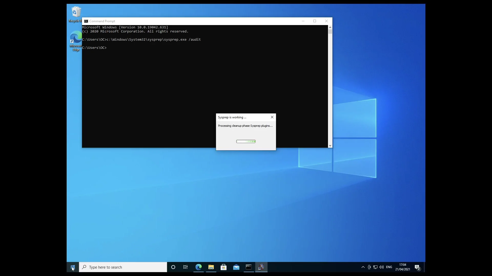Open Task View on the taskbar
Screen dimensions: 492x276
tap(186, 267)
